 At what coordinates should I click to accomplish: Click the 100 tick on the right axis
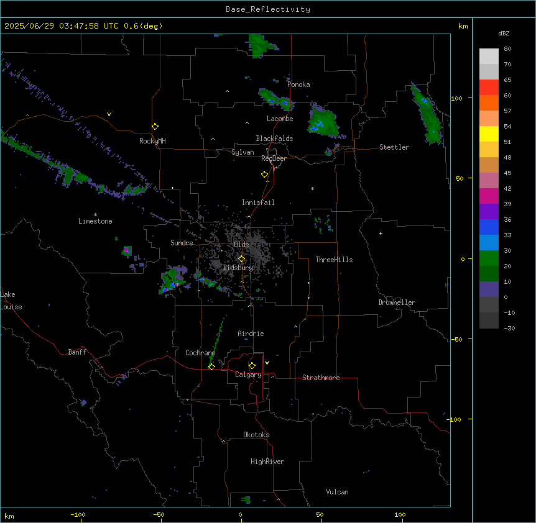point(456,98)
